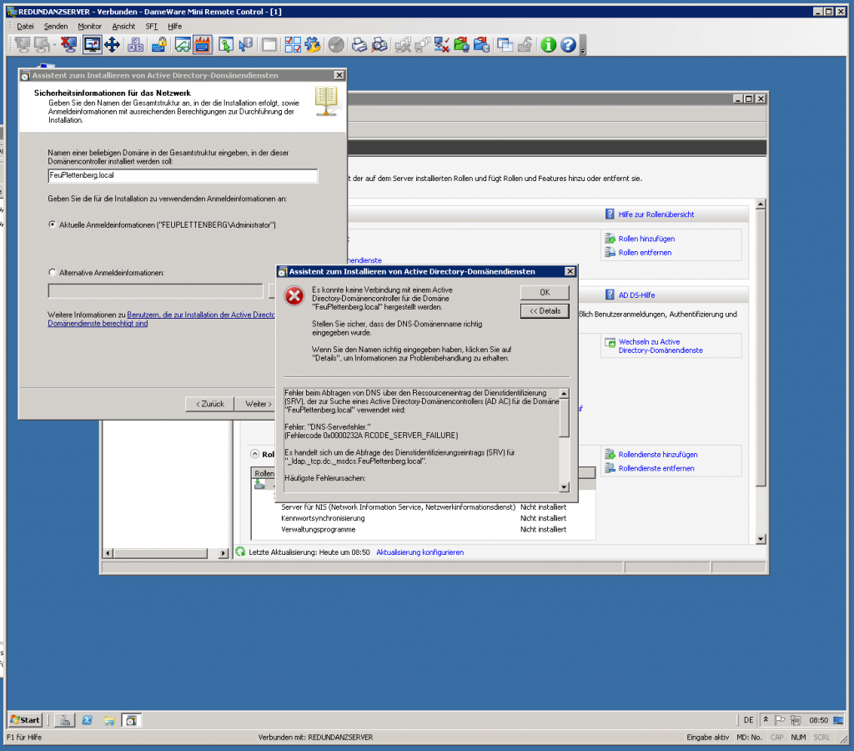The width and height of the screenshot is (854, 751).
Task: Open Rollen entfernen link
Action: (645, 252)
